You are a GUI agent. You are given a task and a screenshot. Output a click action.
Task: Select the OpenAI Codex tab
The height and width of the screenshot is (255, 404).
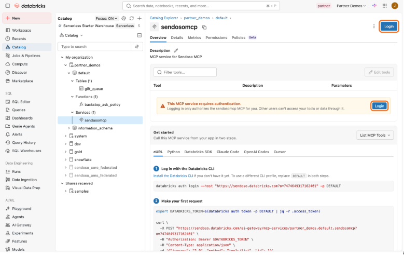(256, 152)
